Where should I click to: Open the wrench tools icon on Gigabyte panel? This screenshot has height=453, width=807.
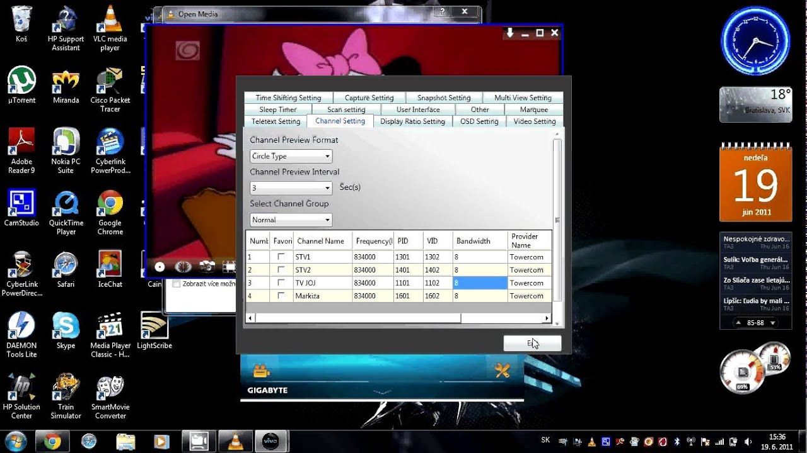pos(502,371)
